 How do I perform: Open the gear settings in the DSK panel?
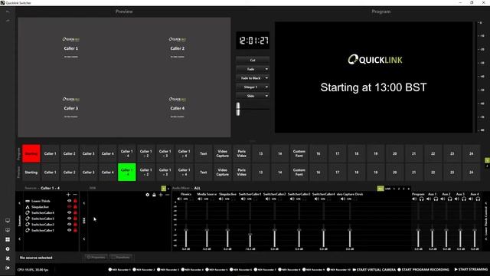[148, 195]
